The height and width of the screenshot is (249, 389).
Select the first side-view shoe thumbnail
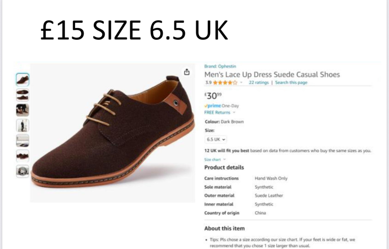(x=22, y=80)
